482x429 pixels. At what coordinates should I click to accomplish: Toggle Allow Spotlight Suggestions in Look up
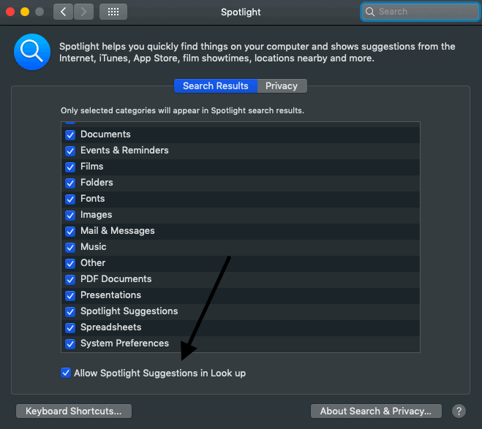[x=66, y=373]
